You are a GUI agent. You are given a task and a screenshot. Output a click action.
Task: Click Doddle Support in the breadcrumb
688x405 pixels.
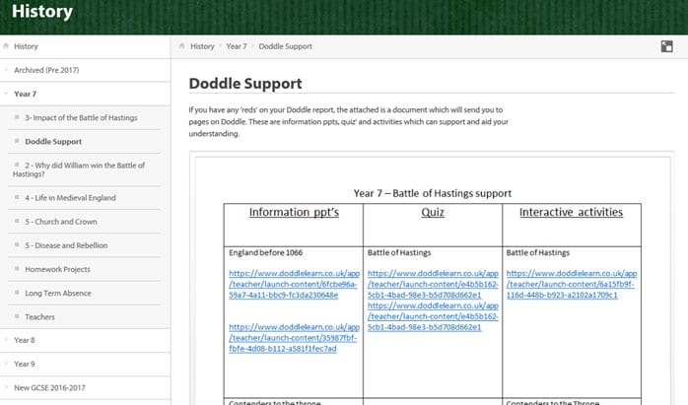285,46
